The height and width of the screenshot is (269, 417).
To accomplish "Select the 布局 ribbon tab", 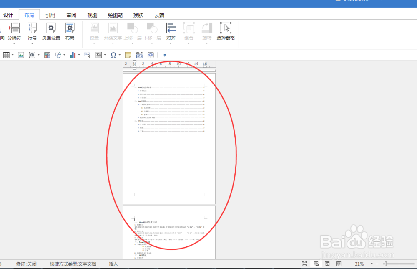I will click(x=29, y=15).
